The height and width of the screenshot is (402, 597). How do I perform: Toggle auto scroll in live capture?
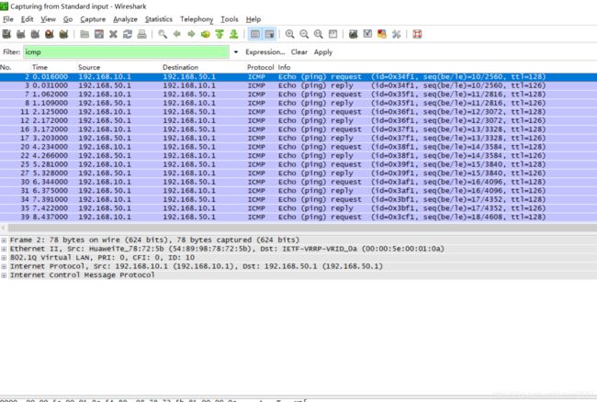[269, 34]
